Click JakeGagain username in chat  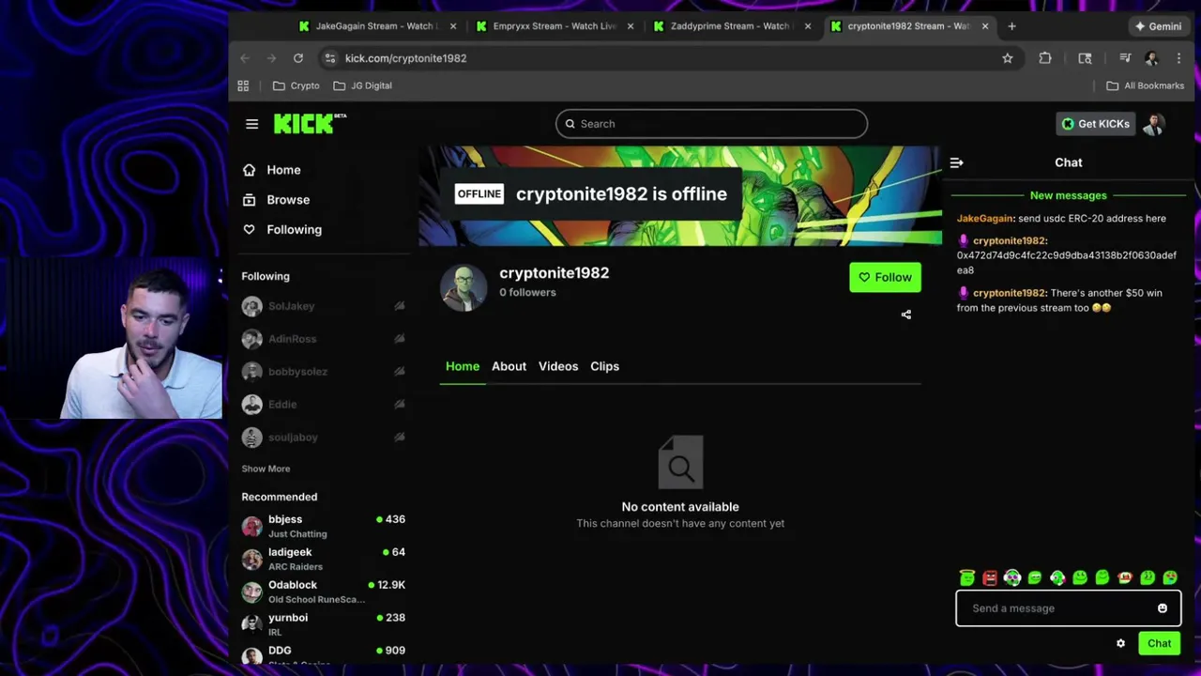click(x=985, y=219)
